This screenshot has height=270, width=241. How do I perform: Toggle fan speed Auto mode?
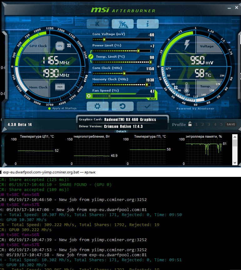[153, 99]
